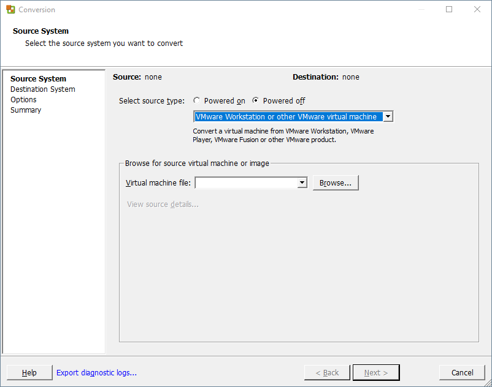Image resolution: width=492 pixels, height=387 pixels.
Task: Maximize the Conversion window
Action: [449, 9]
